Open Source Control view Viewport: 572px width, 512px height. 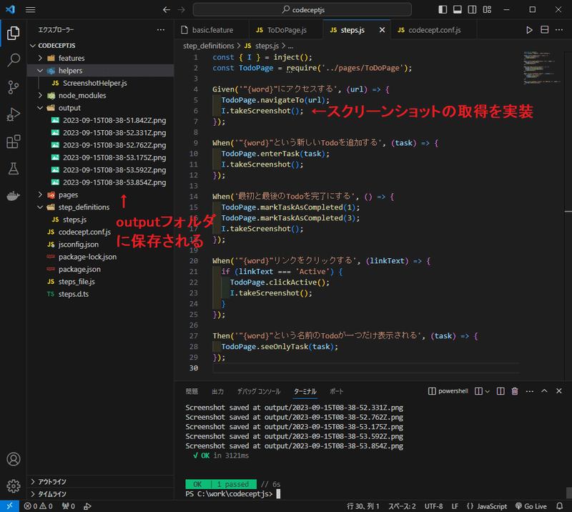[x=14, y=87]
